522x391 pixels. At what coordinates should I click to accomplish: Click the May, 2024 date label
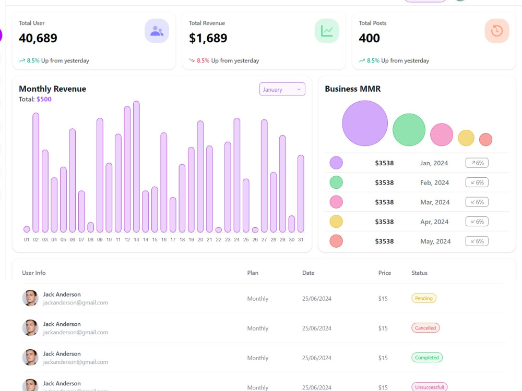(x=435, y=241)
